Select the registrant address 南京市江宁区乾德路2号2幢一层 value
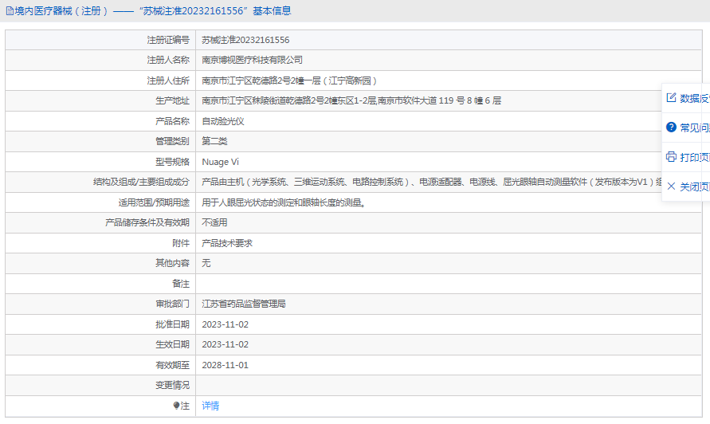The width and height of the screenshot is (710, 424). (289, 80)
